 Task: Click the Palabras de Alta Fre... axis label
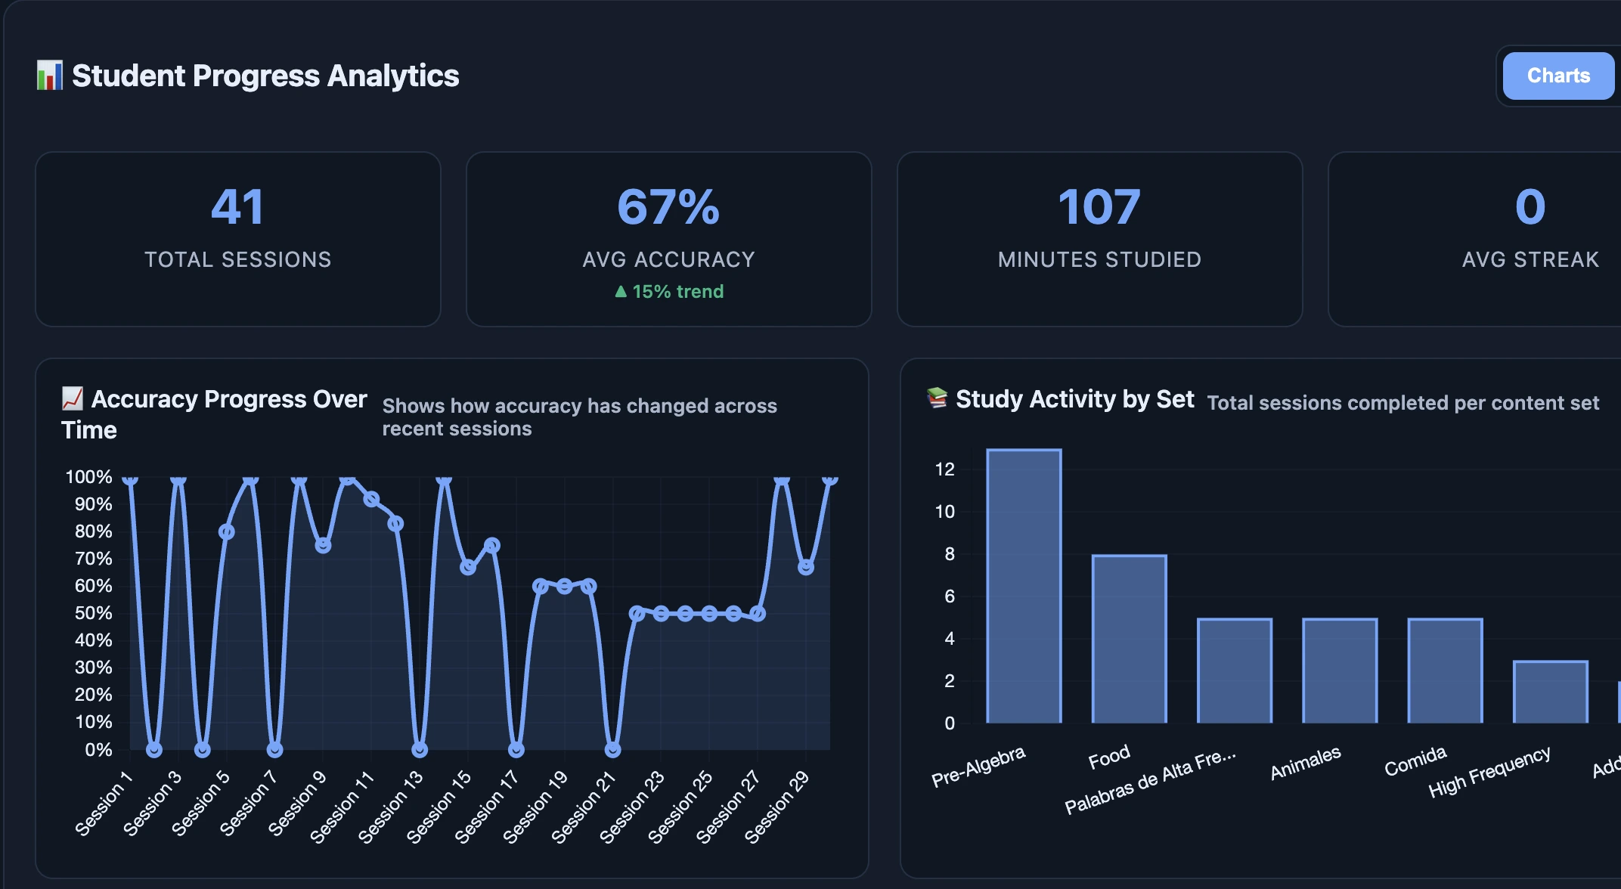point(1153,779)
